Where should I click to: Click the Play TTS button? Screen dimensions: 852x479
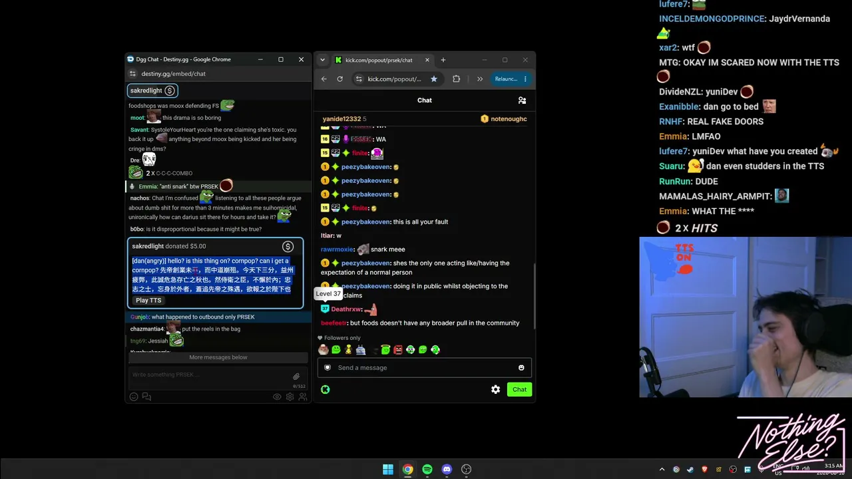coord(149,301)
